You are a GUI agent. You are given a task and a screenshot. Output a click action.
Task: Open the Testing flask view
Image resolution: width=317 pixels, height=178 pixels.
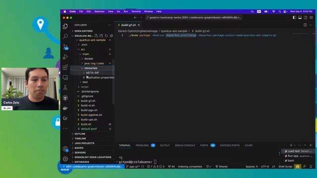pos(65,88)
